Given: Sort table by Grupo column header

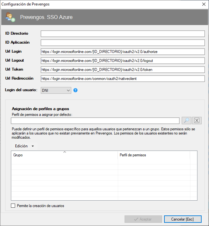Looking at the screenshot, I should pyautogui.click(x=64, y=155).
